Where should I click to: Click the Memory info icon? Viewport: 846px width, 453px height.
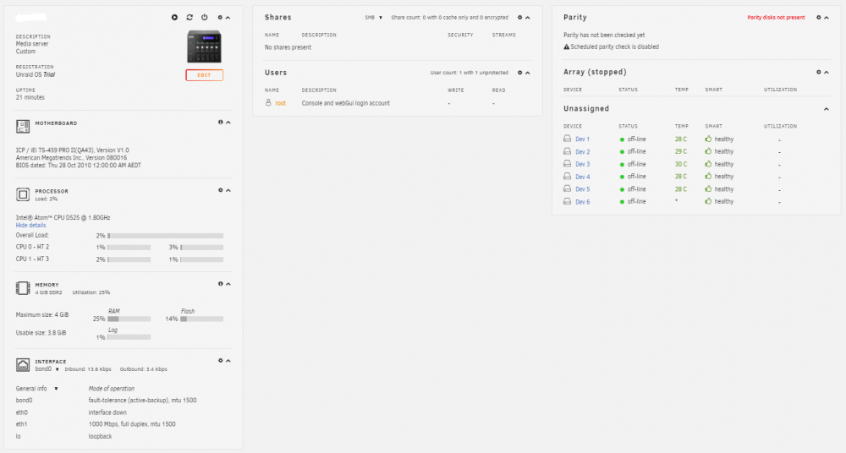click(x=220, y=284)
